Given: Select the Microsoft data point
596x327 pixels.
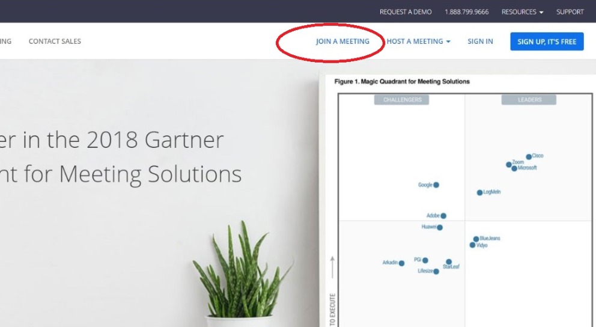Looking at the screenshot, I should [514, 168].
